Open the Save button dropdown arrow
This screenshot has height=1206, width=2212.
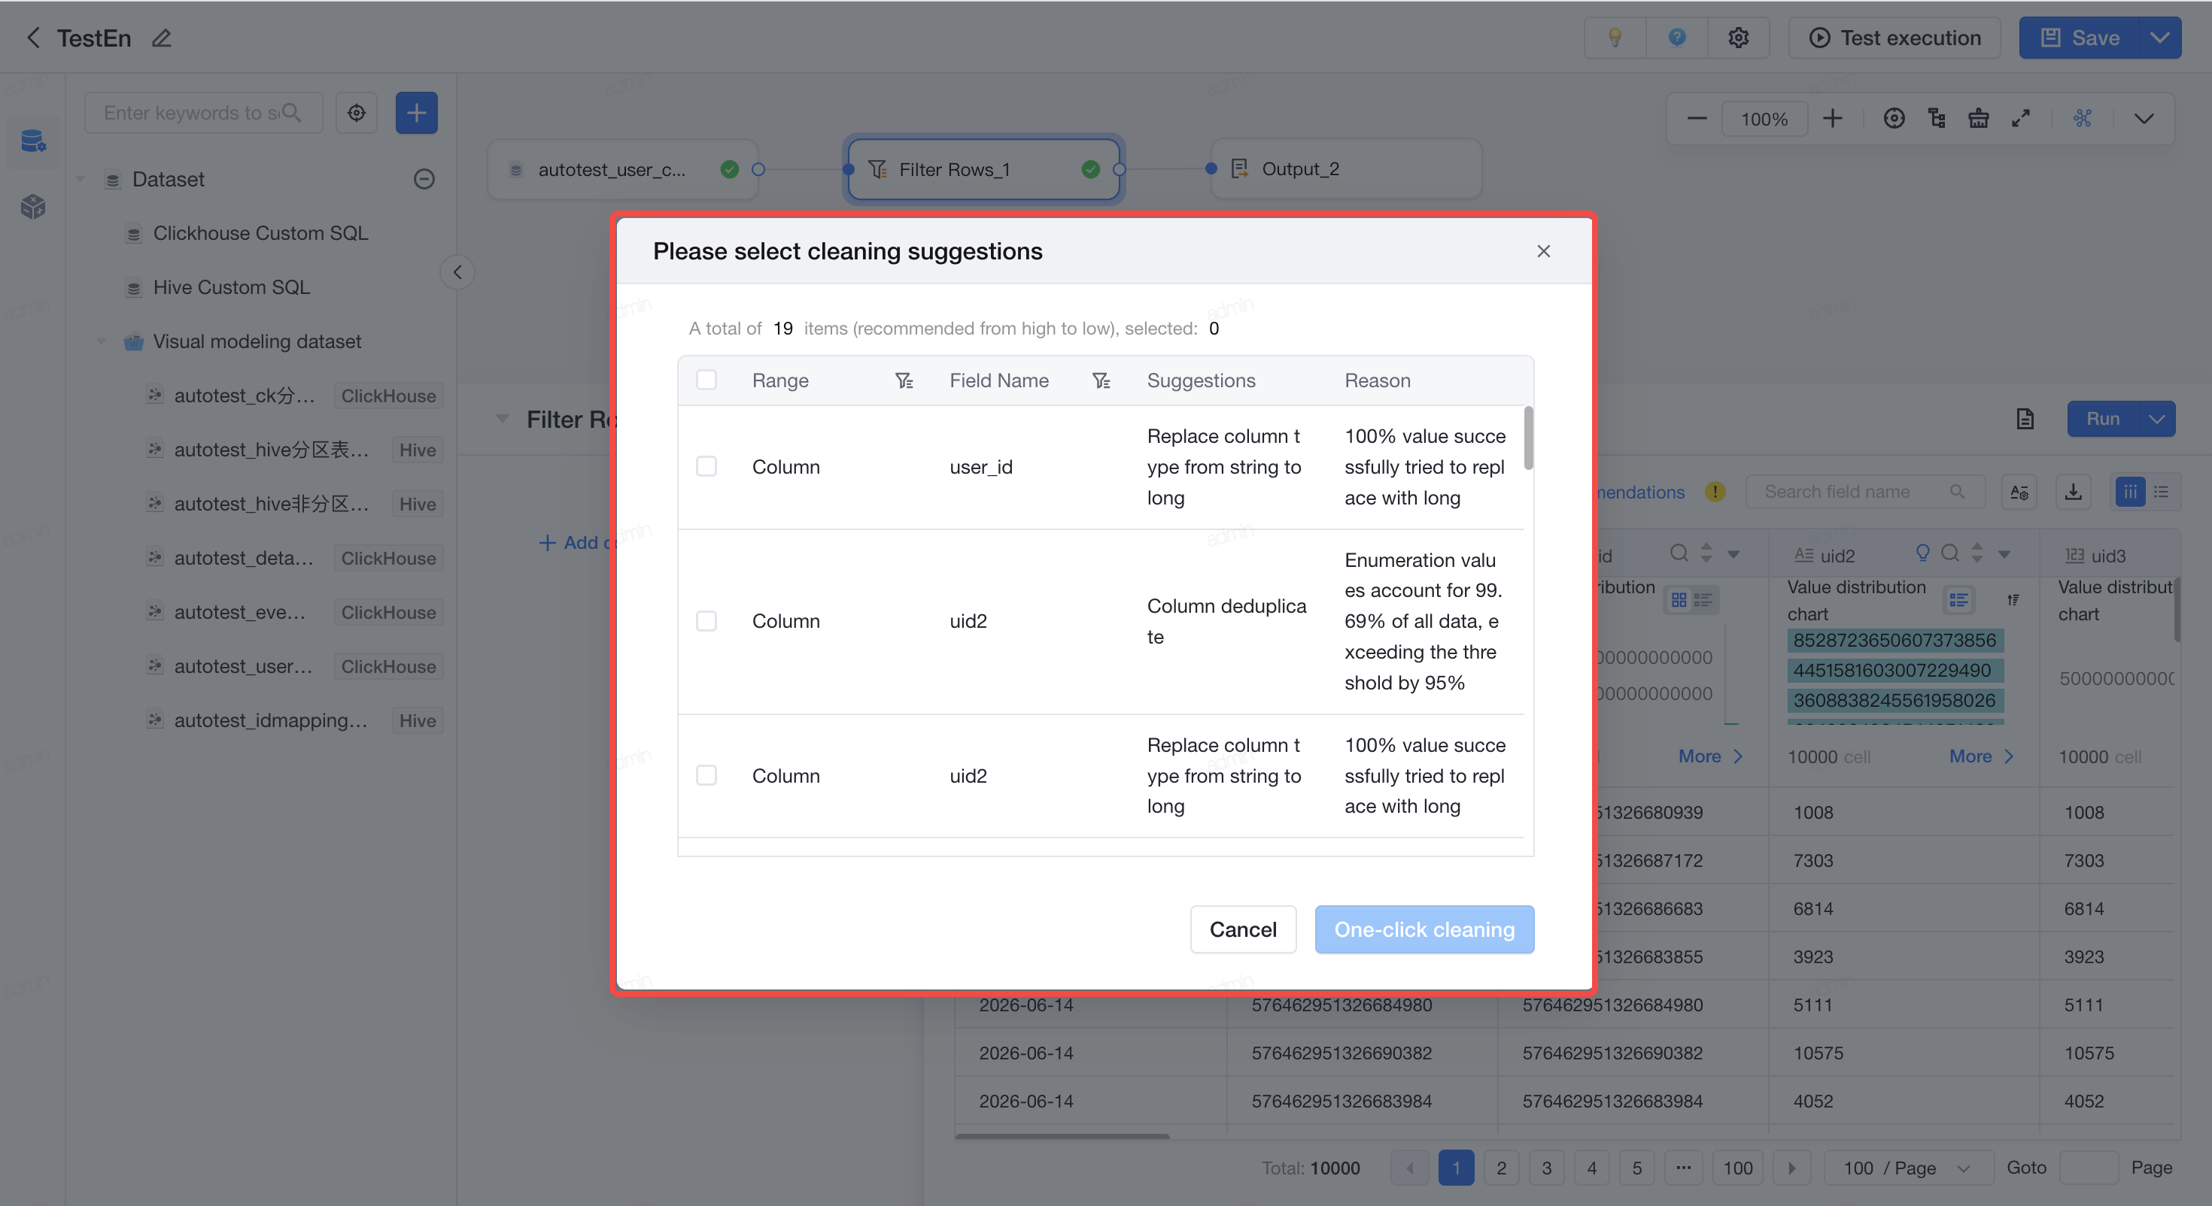[x=2159, y=38]
